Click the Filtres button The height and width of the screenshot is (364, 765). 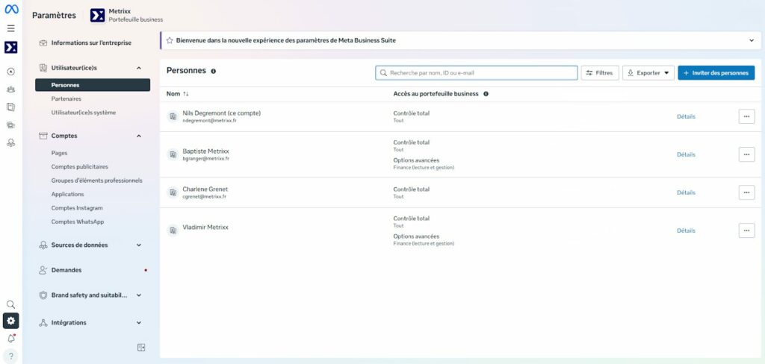point(599,73)
